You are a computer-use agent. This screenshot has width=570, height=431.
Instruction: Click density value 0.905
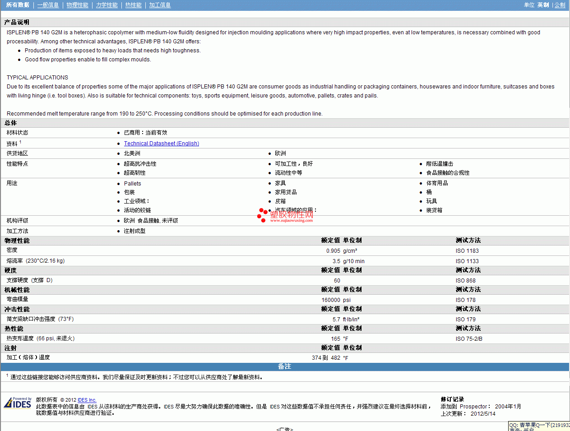click(x=333, y=251)
